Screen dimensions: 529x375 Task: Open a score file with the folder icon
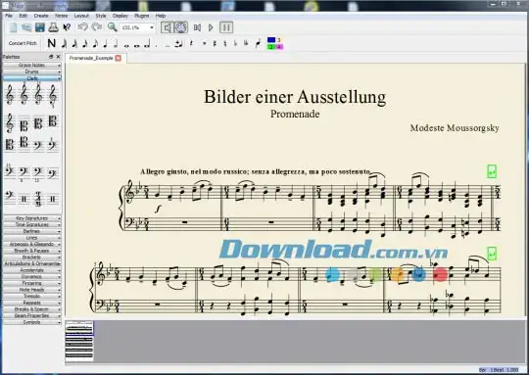coord(26,27)
